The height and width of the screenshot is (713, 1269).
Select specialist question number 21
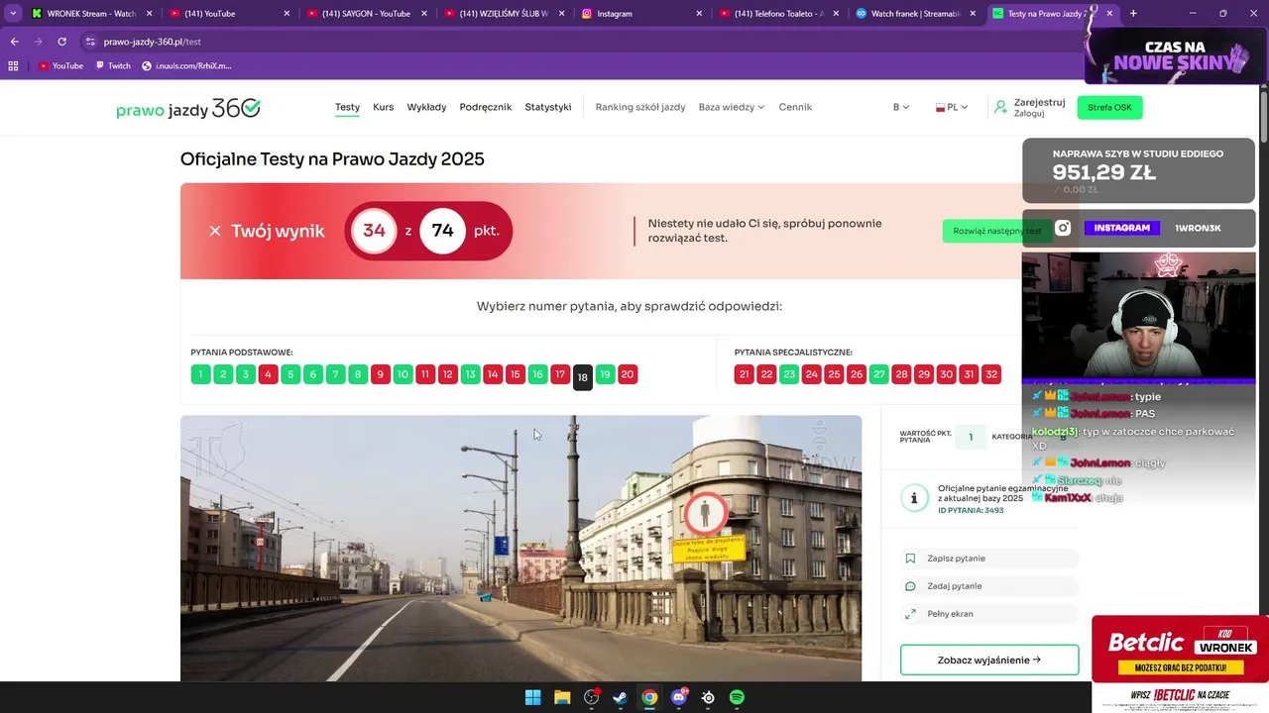tap(744, 374)
